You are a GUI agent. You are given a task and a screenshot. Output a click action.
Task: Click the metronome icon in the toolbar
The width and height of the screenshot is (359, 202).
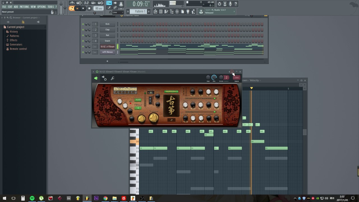point(72,3)
